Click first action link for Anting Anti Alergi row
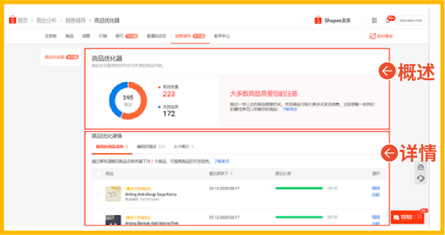 click(376, 188)
